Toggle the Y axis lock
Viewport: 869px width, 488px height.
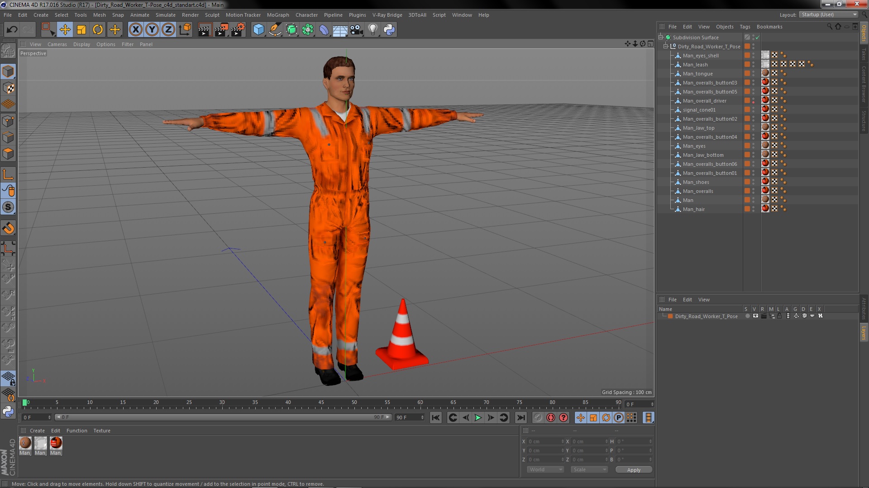(152, 30)
